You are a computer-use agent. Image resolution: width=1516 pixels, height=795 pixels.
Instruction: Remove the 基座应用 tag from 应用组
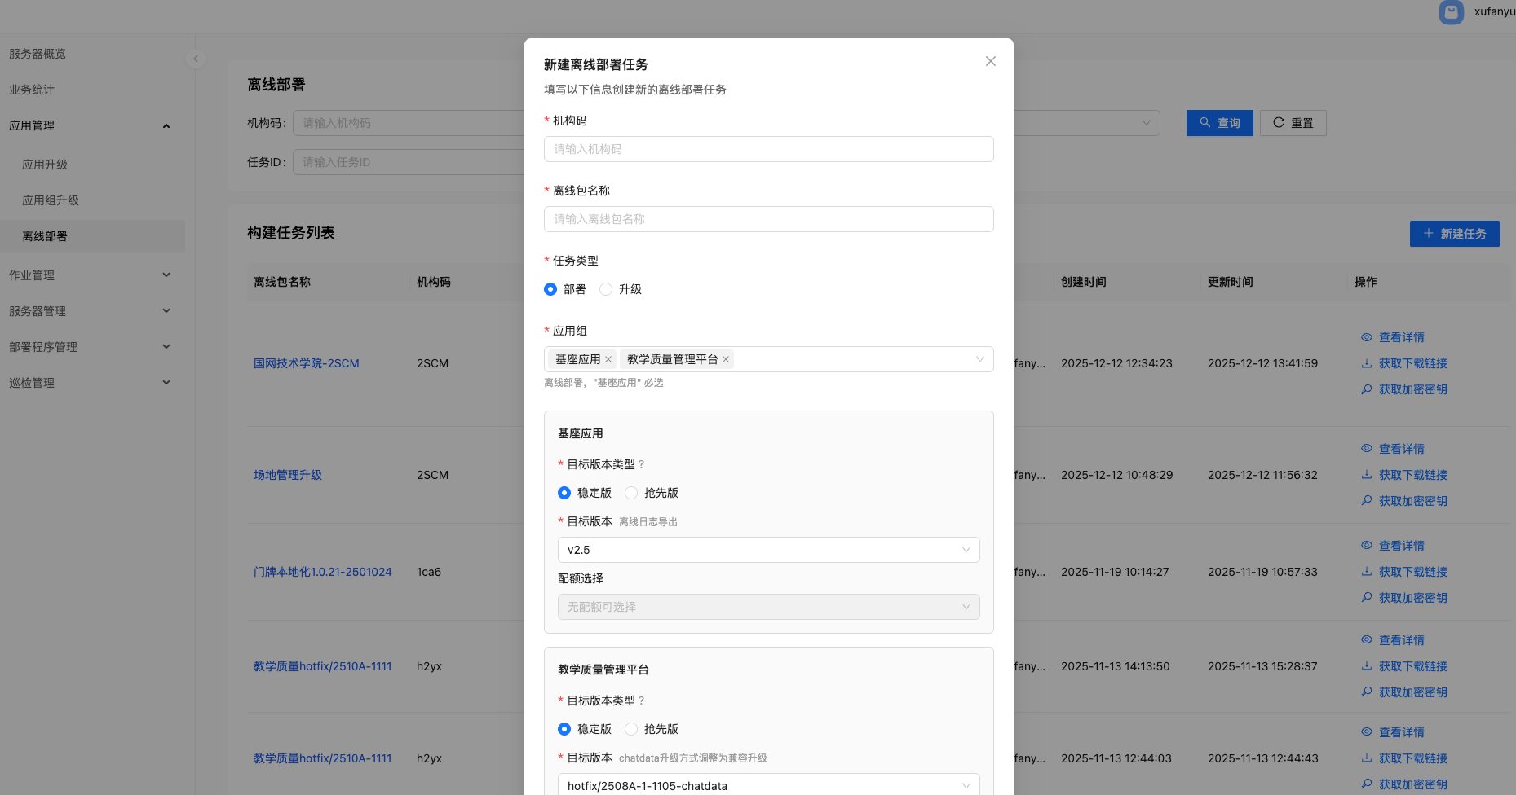click(608, 359)
